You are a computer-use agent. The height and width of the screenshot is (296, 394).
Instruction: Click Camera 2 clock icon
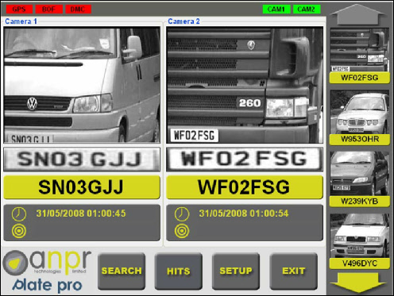(x=182, y=214)
